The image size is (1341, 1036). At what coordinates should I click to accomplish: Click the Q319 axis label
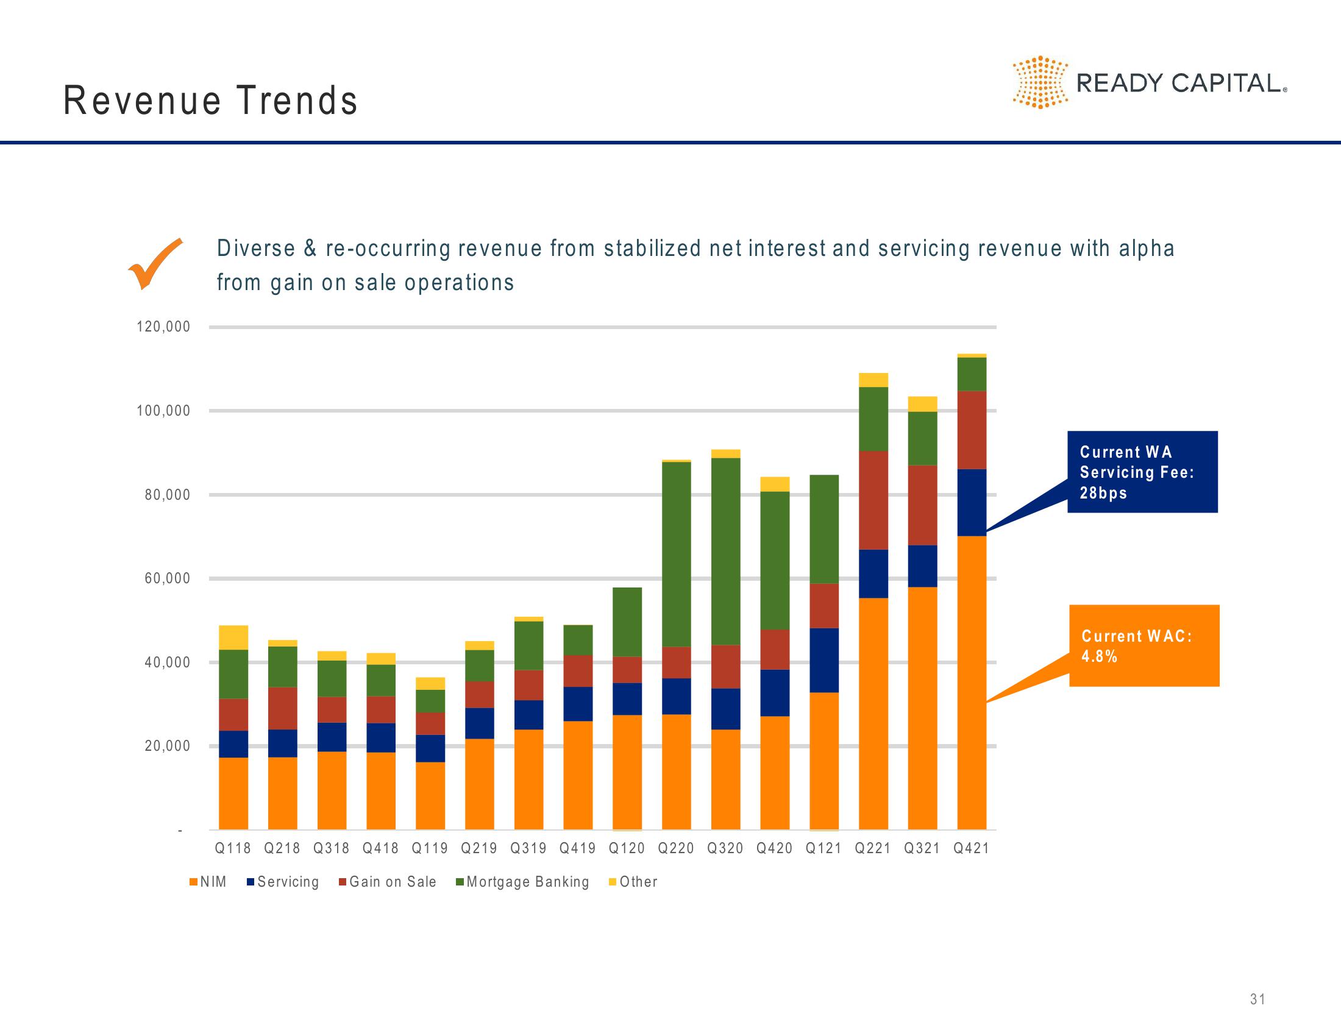528,848
